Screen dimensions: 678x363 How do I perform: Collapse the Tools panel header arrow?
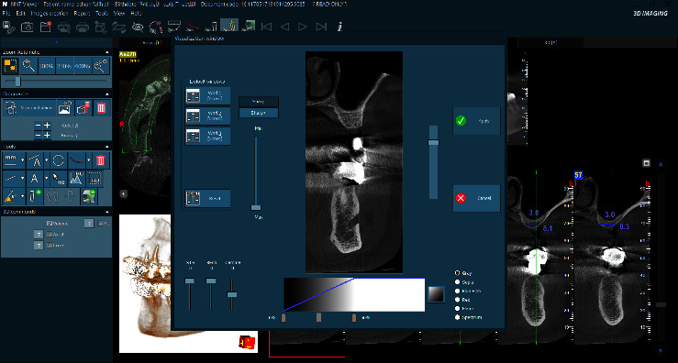point(107,147)
